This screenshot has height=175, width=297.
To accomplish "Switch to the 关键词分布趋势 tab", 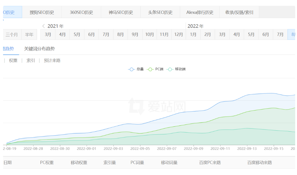I will coord(39,49).
